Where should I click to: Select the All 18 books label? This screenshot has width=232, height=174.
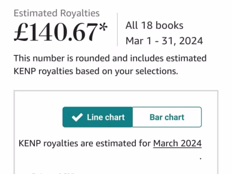click(x=154, y=26)
